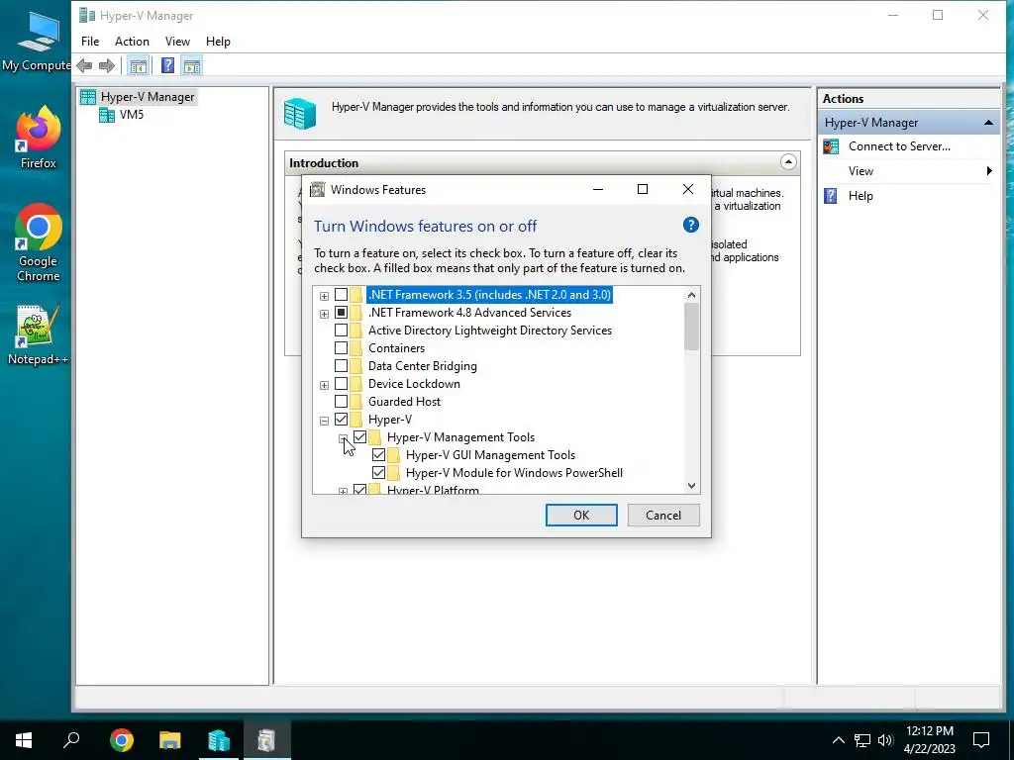Collapse Hyper-V Manager section in Actions pane
1014x760 pixels.
[x=988, y=123]
